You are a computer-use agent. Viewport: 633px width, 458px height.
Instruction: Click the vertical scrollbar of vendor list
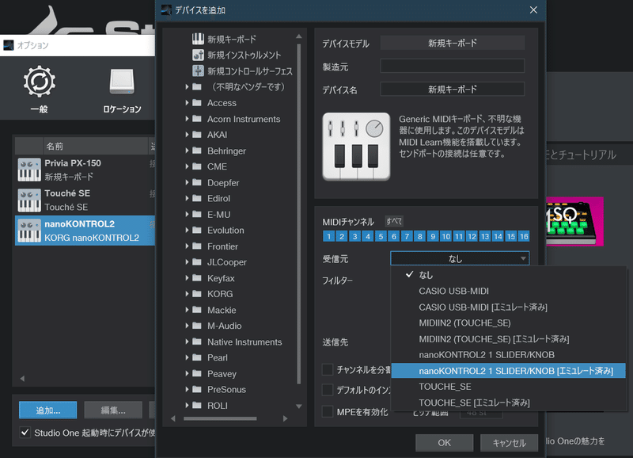click(x=299, y=214)
